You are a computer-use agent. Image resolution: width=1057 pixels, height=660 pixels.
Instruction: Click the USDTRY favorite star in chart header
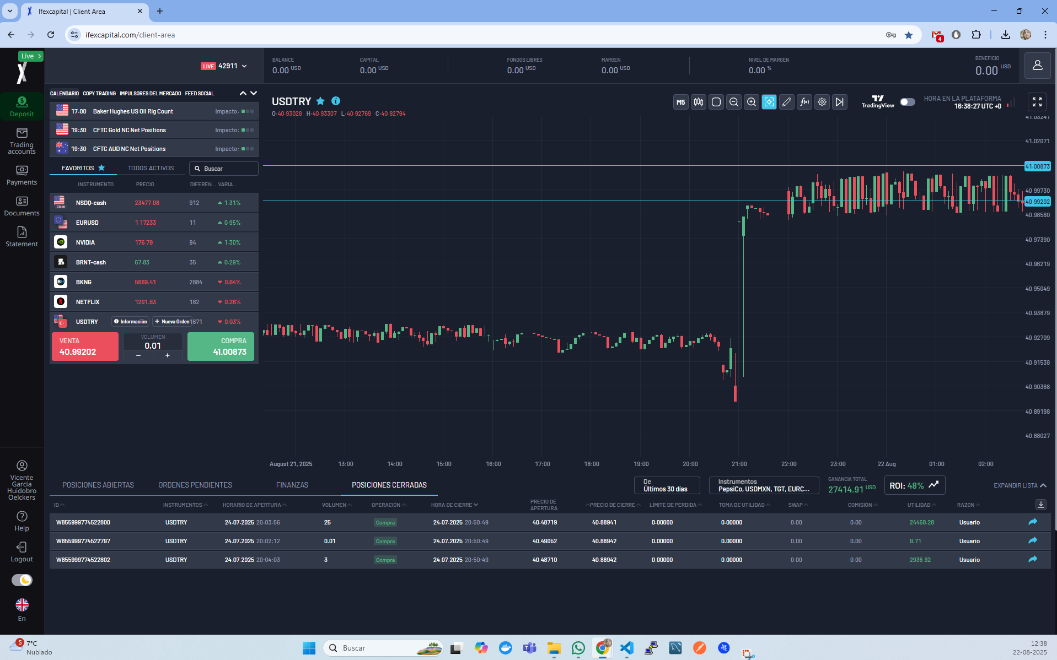320,101
